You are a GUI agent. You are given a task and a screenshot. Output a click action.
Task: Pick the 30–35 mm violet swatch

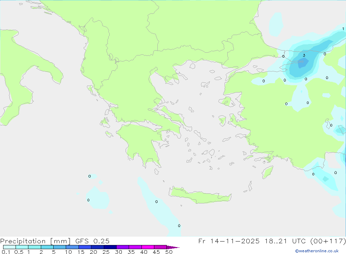click(x=122, y=247)
